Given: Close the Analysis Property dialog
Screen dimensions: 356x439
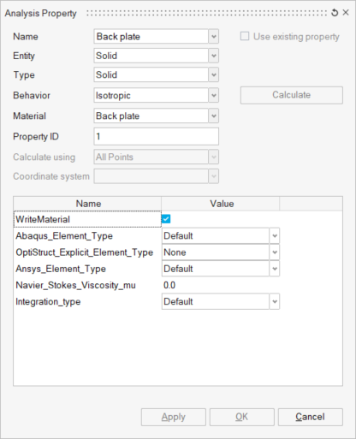Looking at the screenshot, I should tap(346, 13).
